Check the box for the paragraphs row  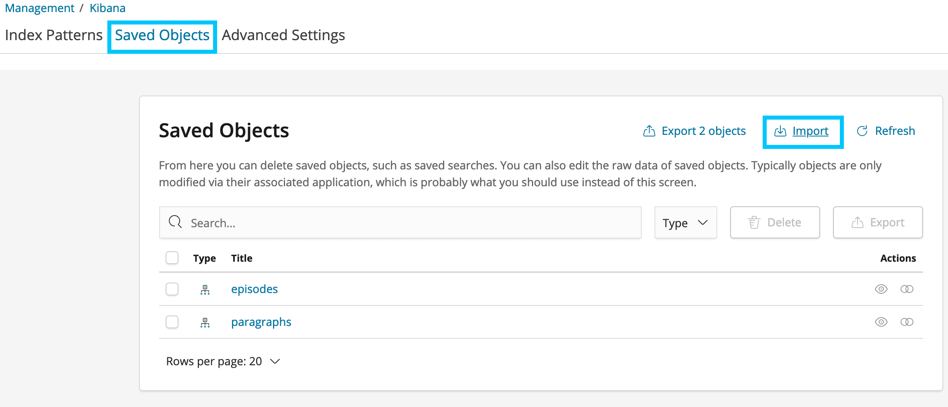(x=172, y=322)
